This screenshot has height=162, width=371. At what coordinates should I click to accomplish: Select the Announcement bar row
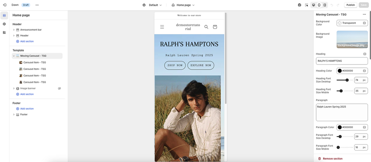[x=37, y=30]
